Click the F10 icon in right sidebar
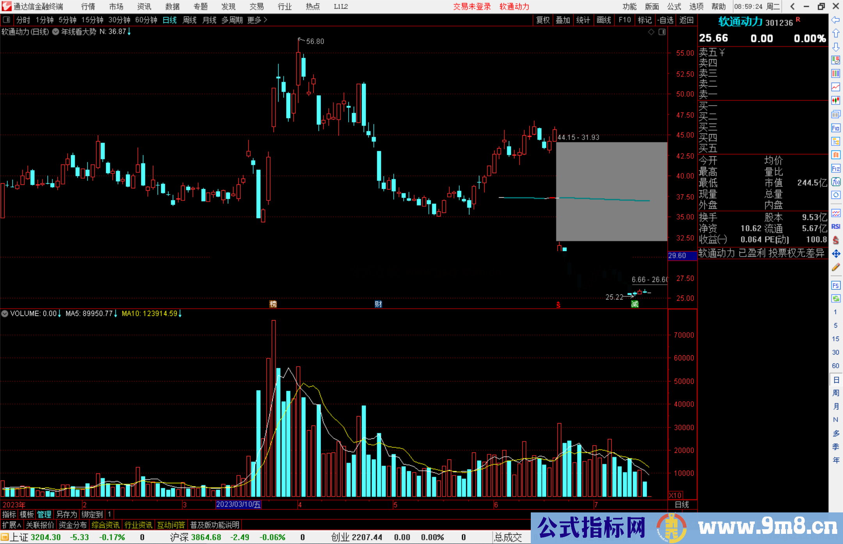843x544 pixels. tap(836, 128)
